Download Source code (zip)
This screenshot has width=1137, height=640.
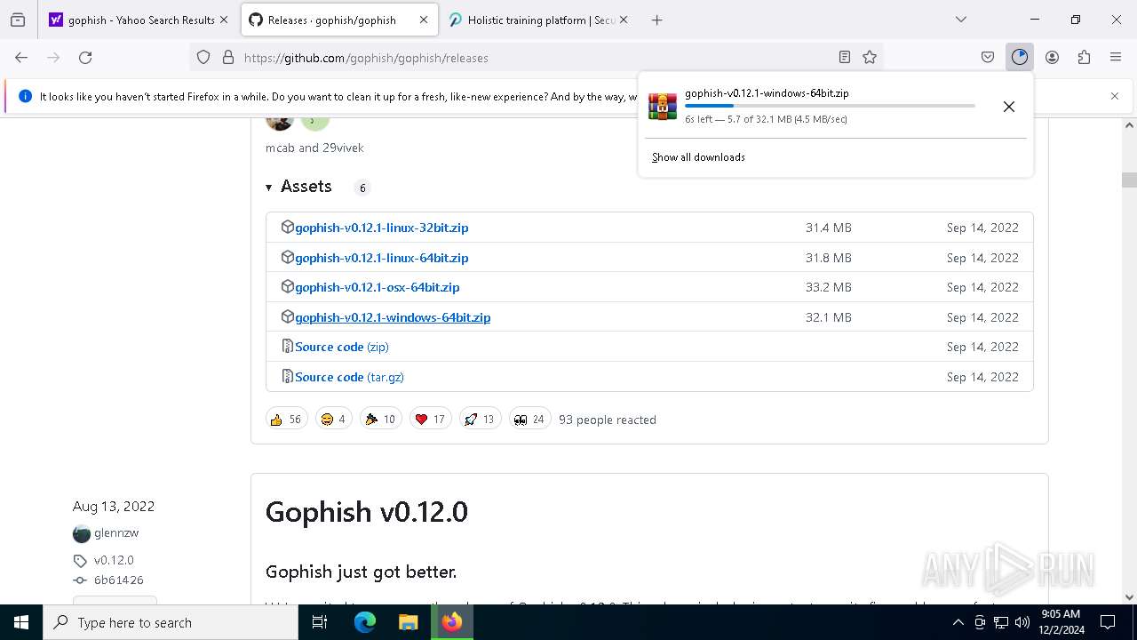coord(341,347)
